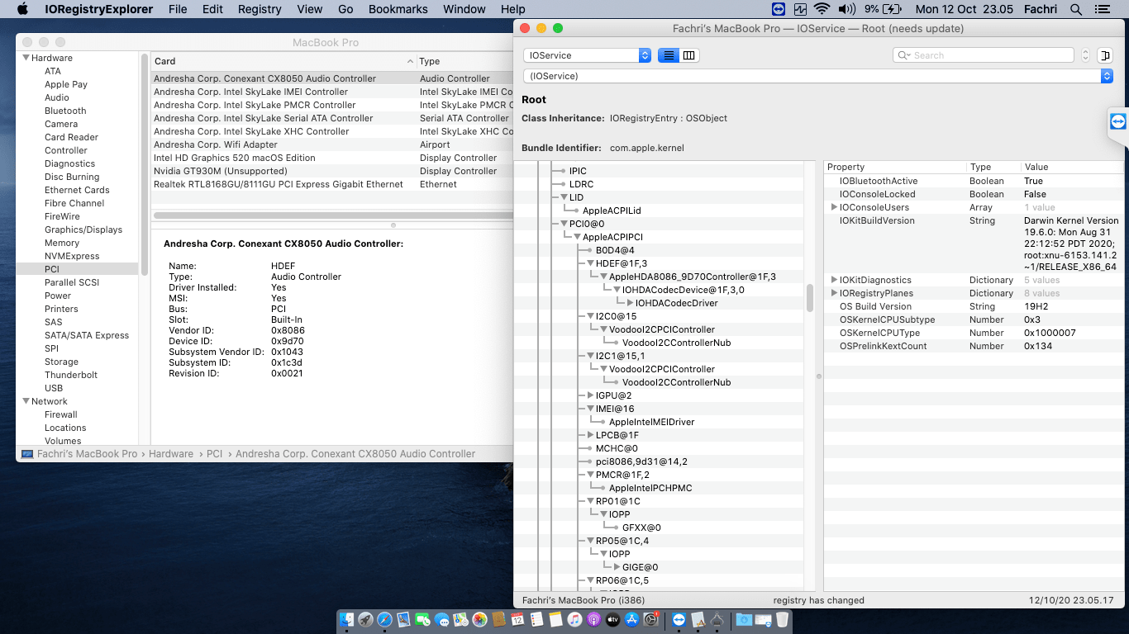
Task: Open App Store from the Dock
Action: click(631, 619)
